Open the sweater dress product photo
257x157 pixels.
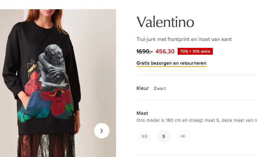(58, 83)
